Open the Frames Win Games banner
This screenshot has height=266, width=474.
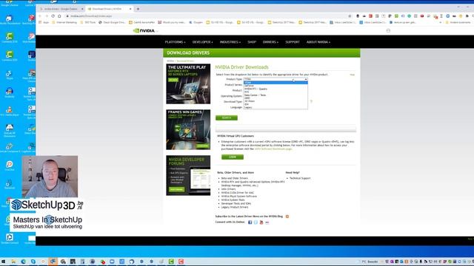click(188, 130)
